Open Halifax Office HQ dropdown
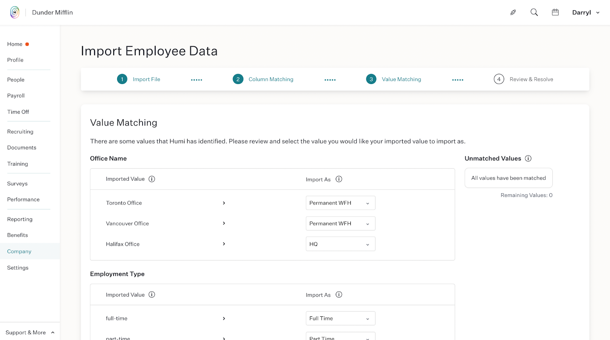Viewport: 610px width, 340px height. (340, 244)
